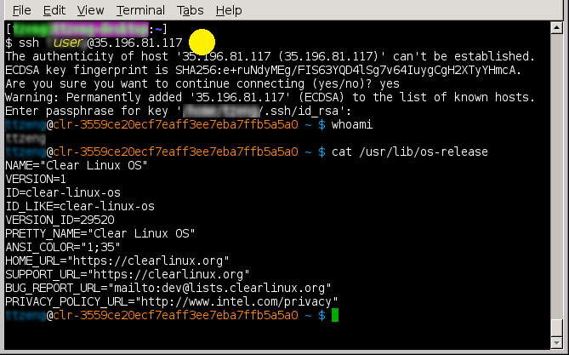This screenshot has height=355, width=569.
Task: Click the VERSION_ID=29520 output line
Action: tap(60, 220)
